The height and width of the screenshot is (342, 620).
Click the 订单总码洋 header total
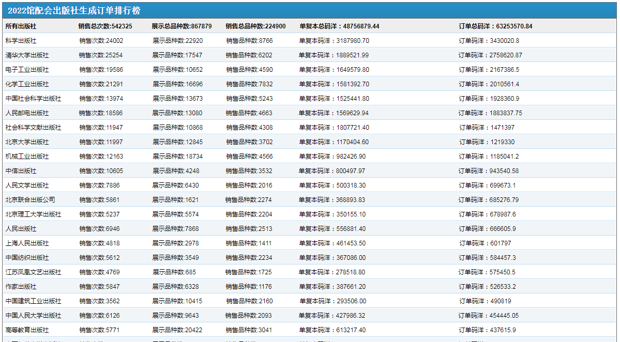(495, 26)
